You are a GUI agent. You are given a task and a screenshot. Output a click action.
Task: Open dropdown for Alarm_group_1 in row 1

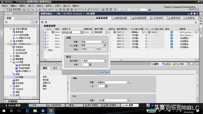pyautogui.click(x=196, y=32)
